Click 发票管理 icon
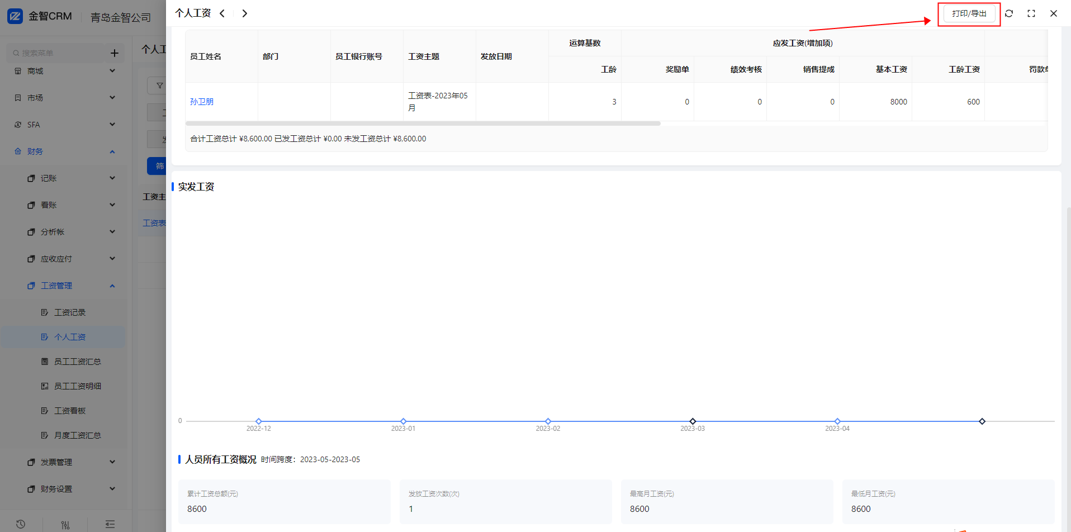 (x=31, y=462)
